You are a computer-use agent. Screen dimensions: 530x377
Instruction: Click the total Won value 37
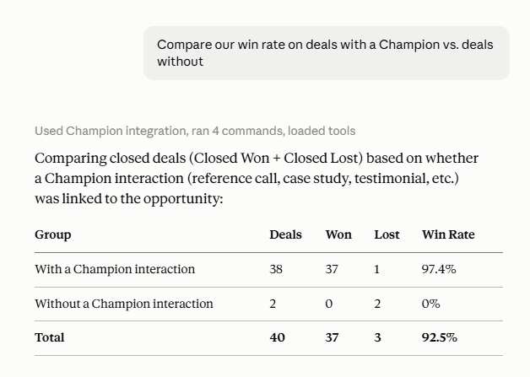click(332, 337)
